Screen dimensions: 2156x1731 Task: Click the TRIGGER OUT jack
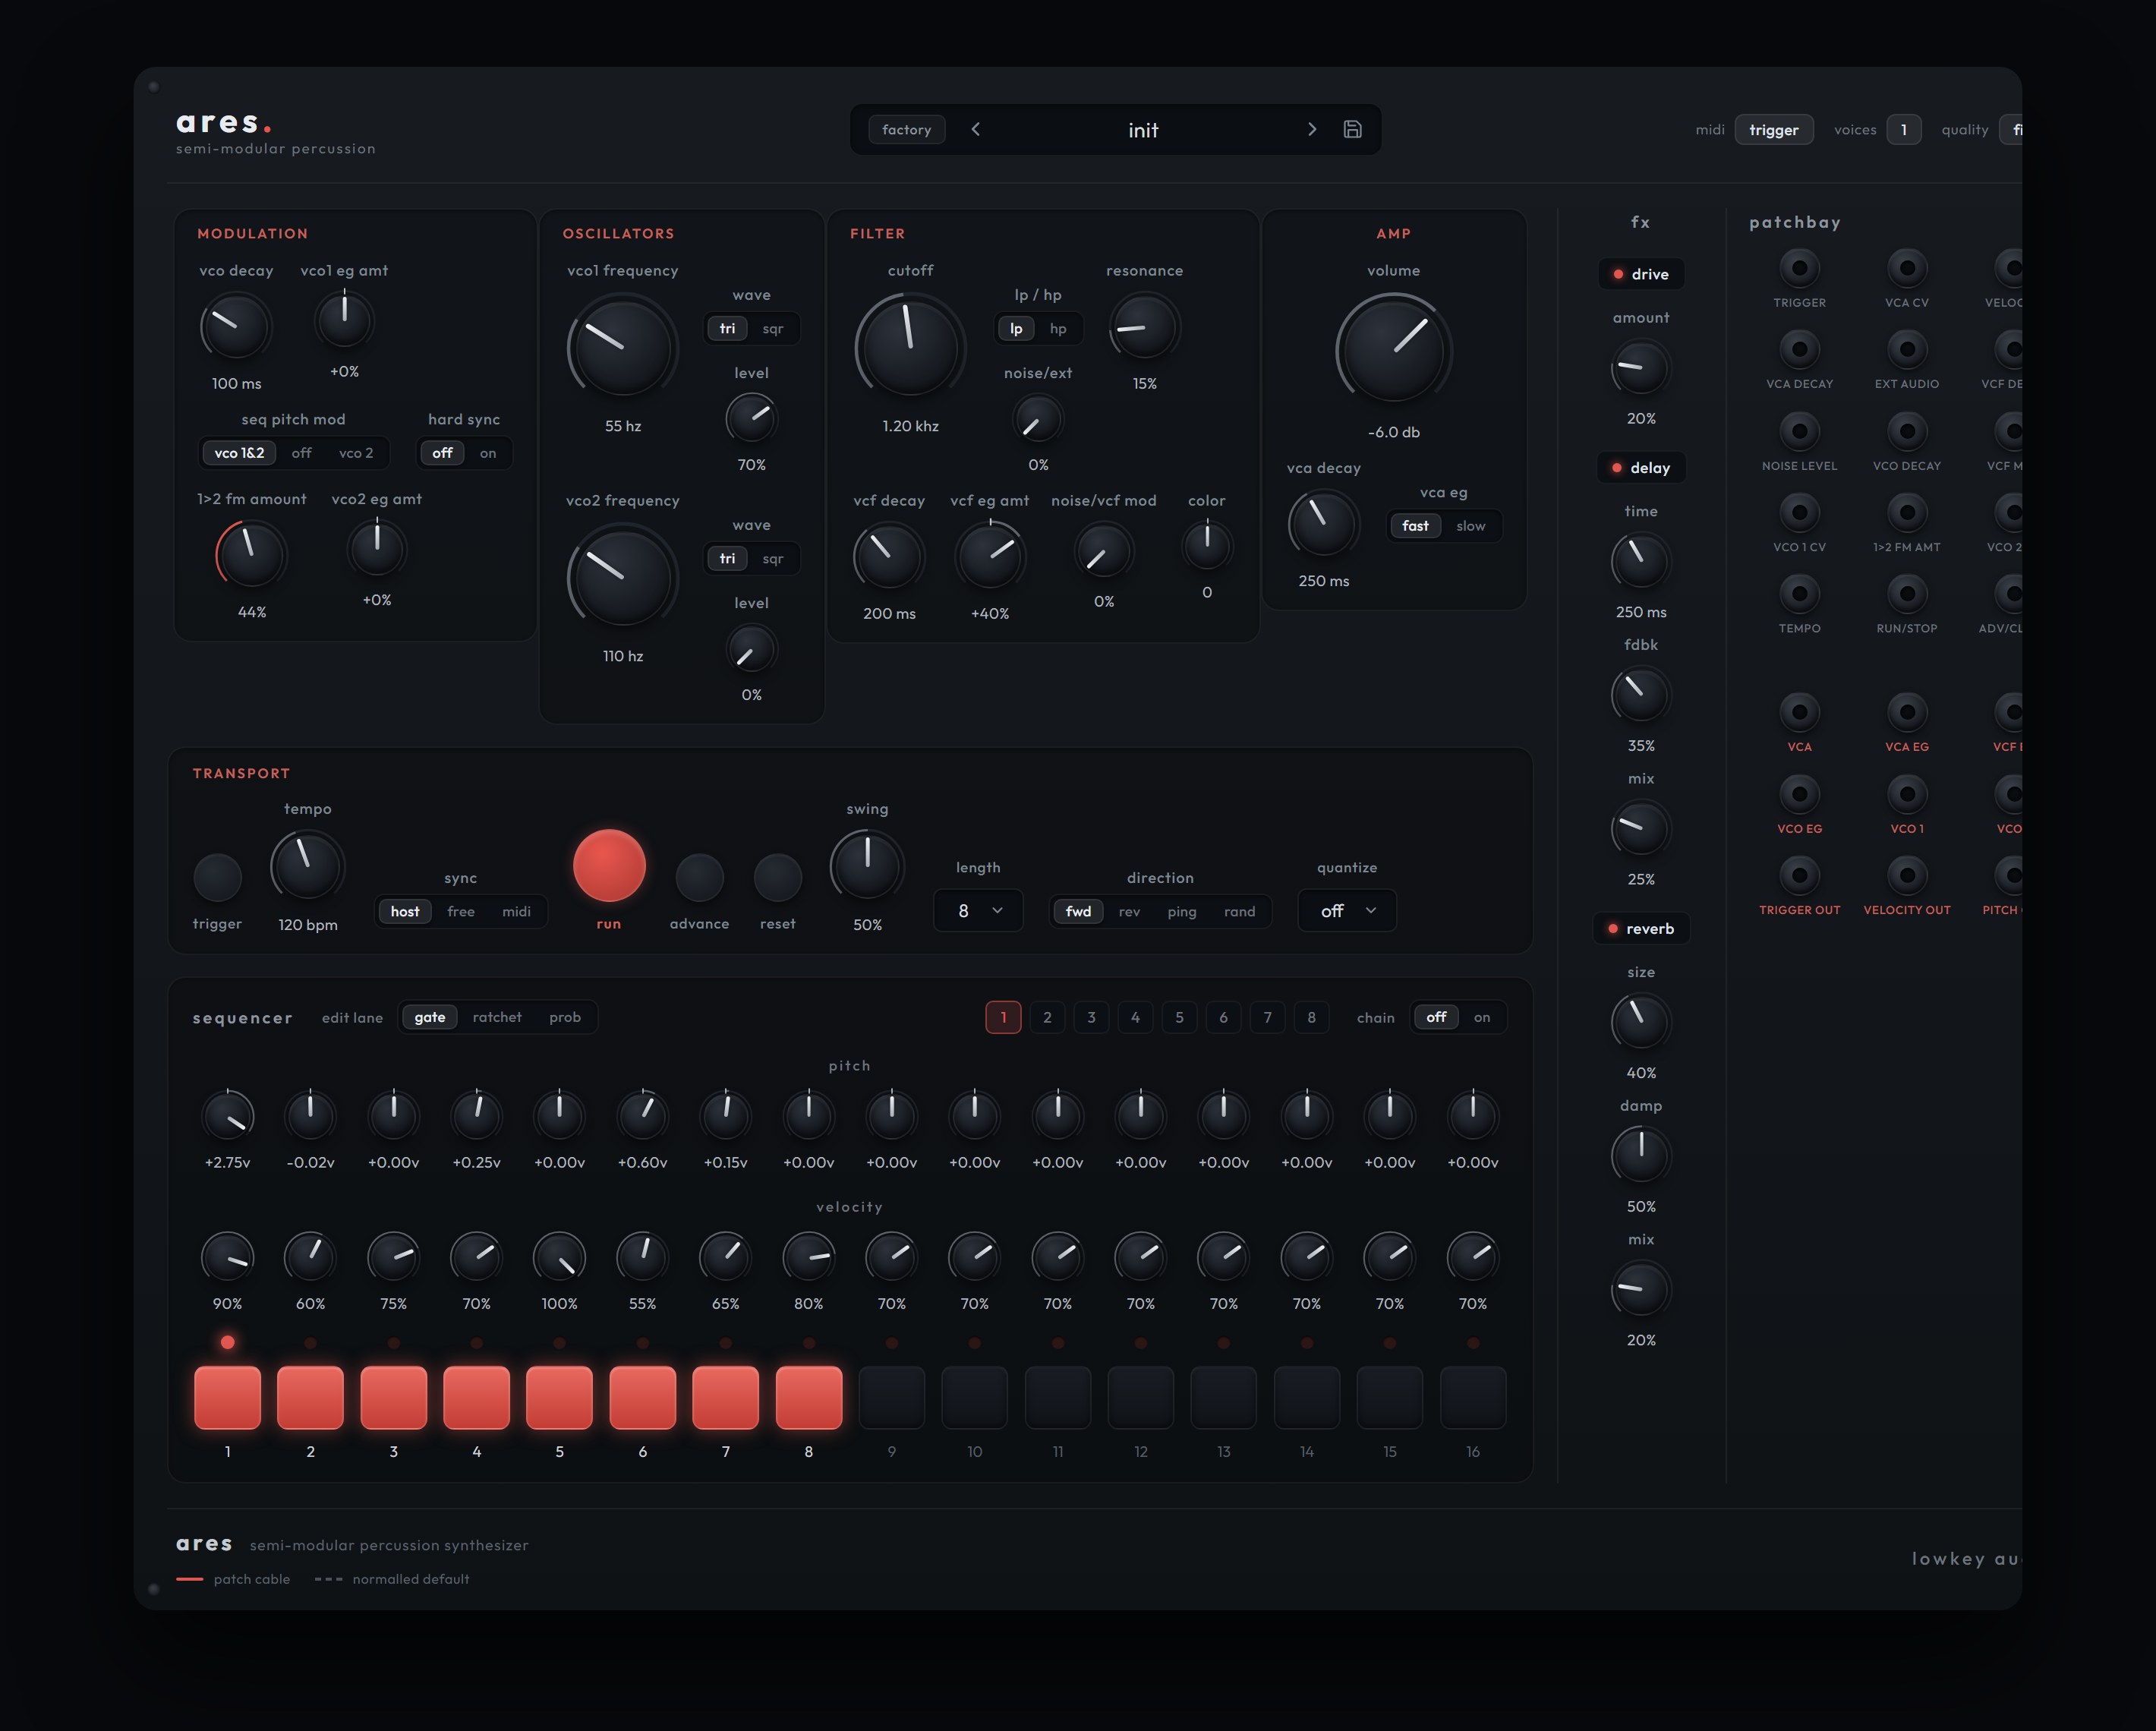pos(1799,876)
